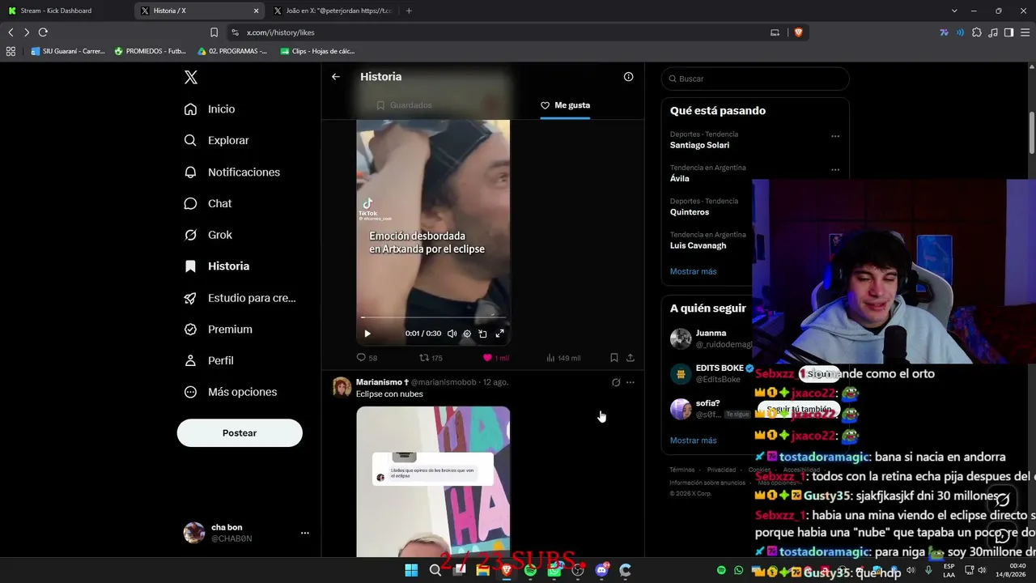View the 149 mil views analytics

coord(563,358)
